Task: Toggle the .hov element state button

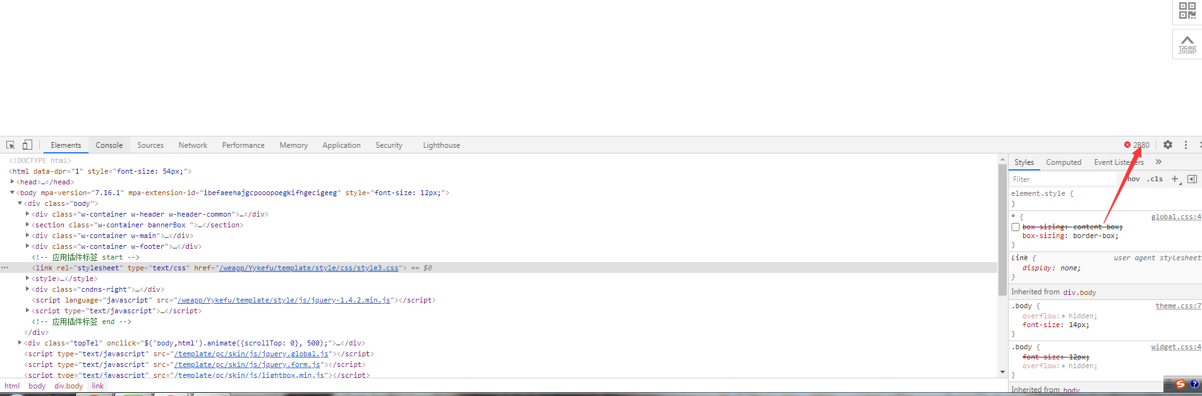Action: pyautogui.click(x=1133, y=179)
